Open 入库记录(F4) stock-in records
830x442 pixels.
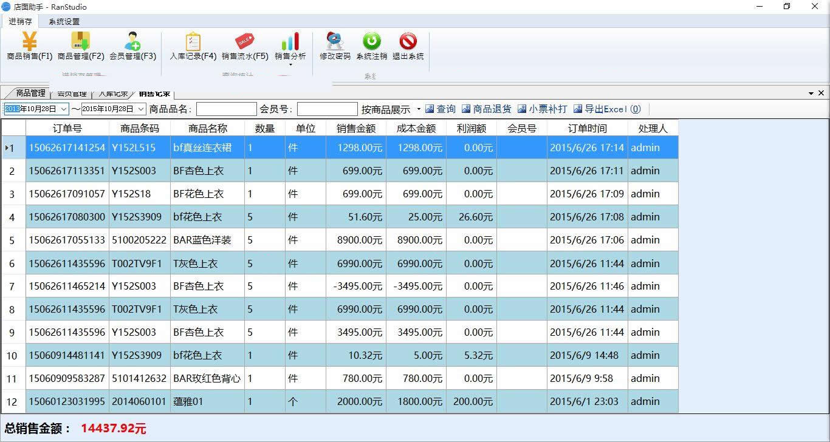pos(193,47)
